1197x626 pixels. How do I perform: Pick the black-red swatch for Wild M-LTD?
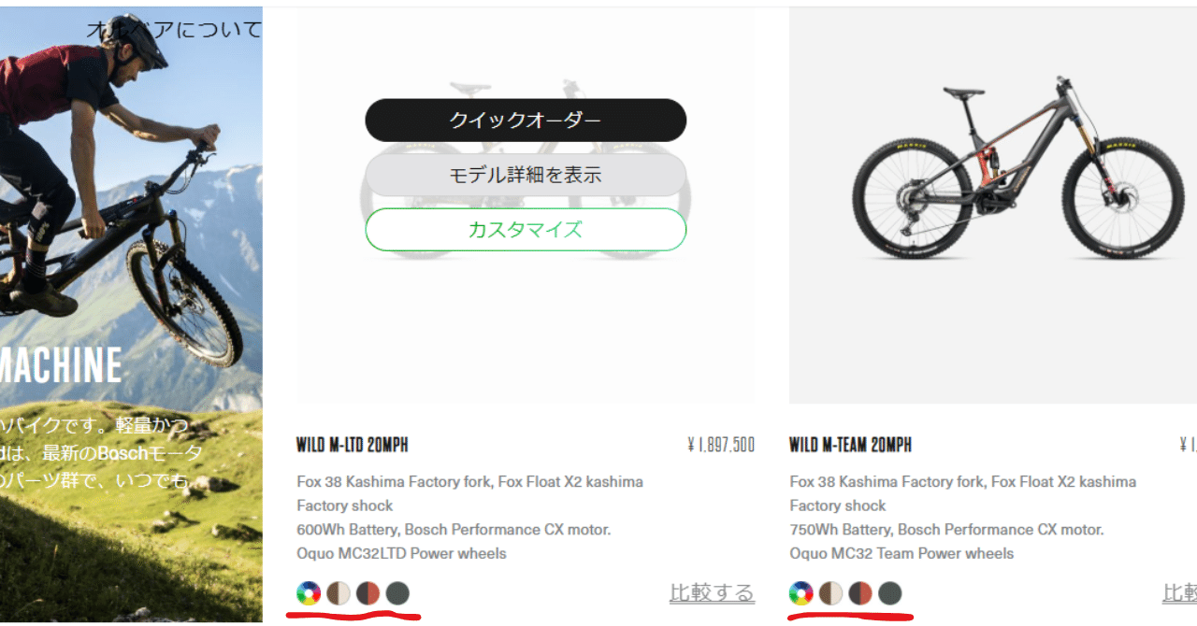click(368, 593)
